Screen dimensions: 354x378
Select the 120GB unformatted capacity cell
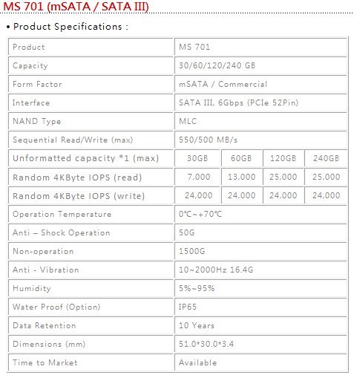tap(283, 158)
